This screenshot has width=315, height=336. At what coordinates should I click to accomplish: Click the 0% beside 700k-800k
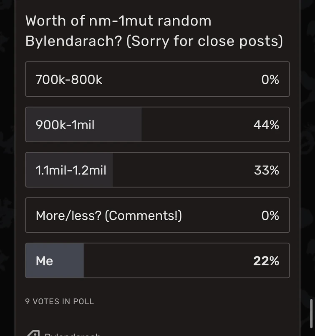tap(270, 80)
